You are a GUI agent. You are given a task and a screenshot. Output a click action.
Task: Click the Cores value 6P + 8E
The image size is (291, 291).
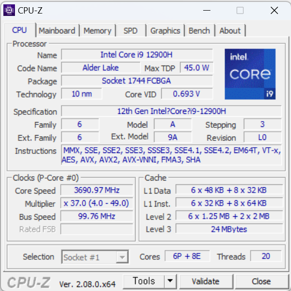[187, 256]
